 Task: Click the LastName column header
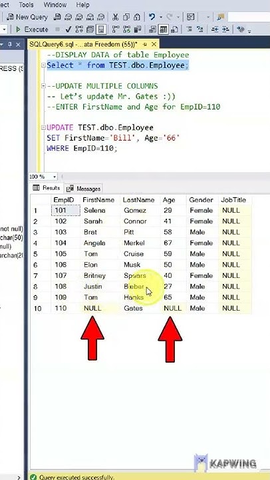[140, 200]
